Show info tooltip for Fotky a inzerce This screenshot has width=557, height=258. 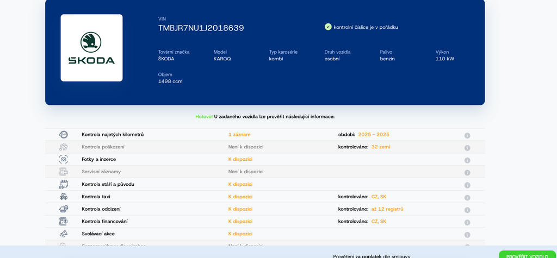(467, 160)
